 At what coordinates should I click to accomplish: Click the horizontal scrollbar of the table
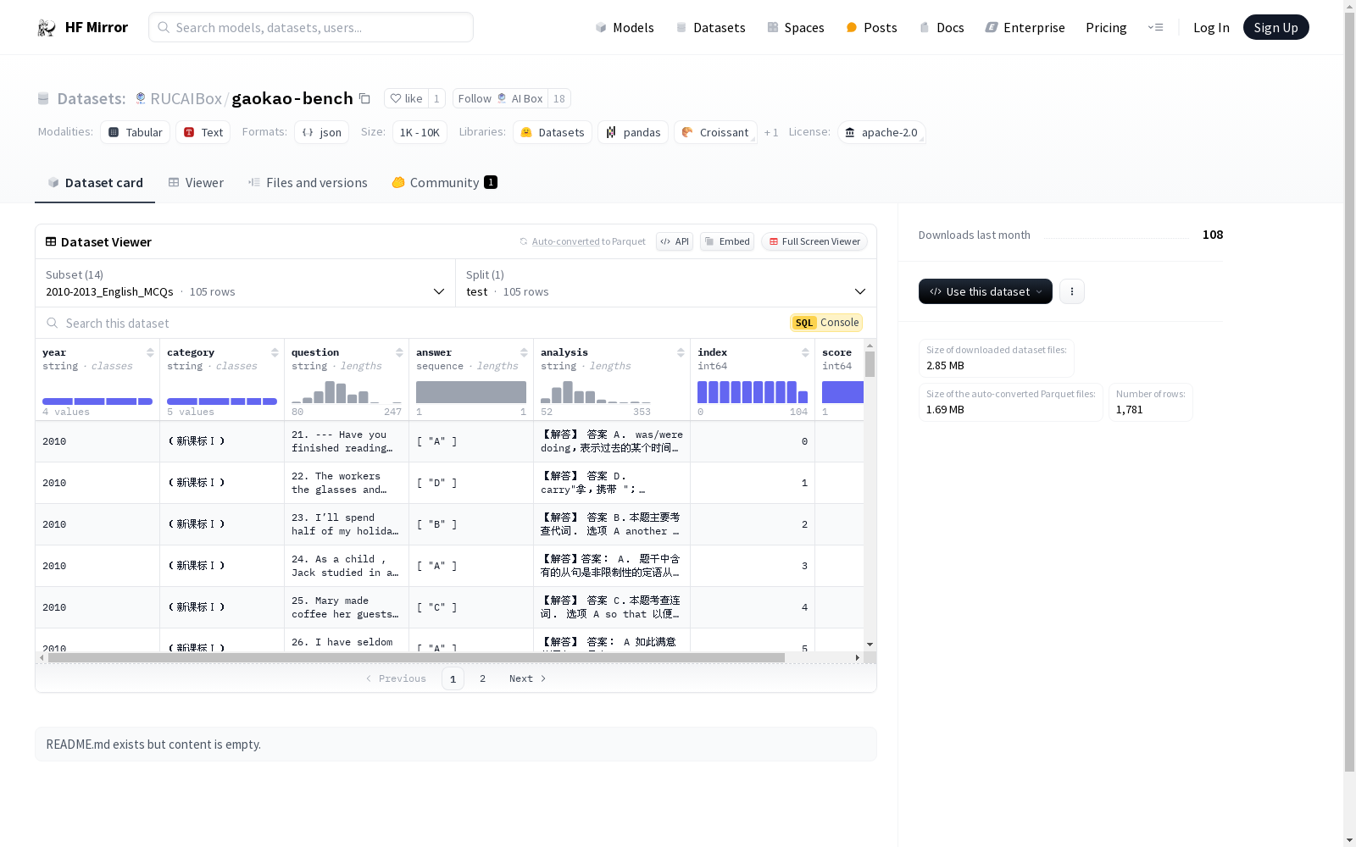[x=415, y=657]
